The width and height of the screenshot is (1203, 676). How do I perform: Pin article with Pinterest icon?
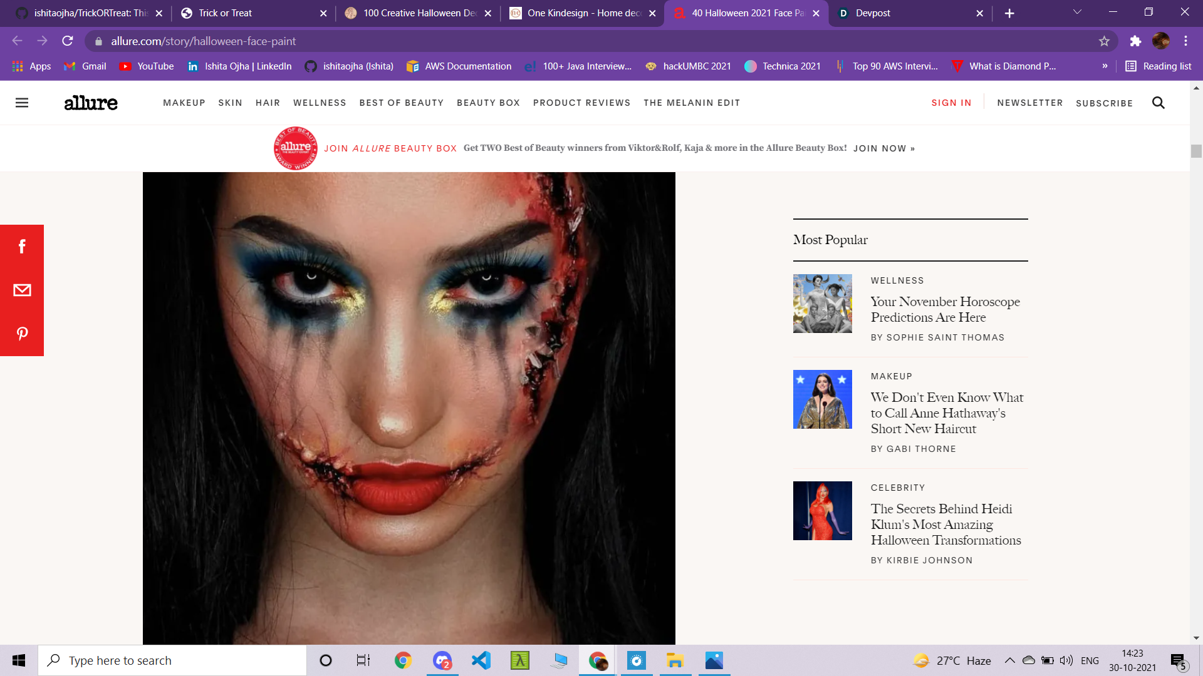tap(22, 334)
